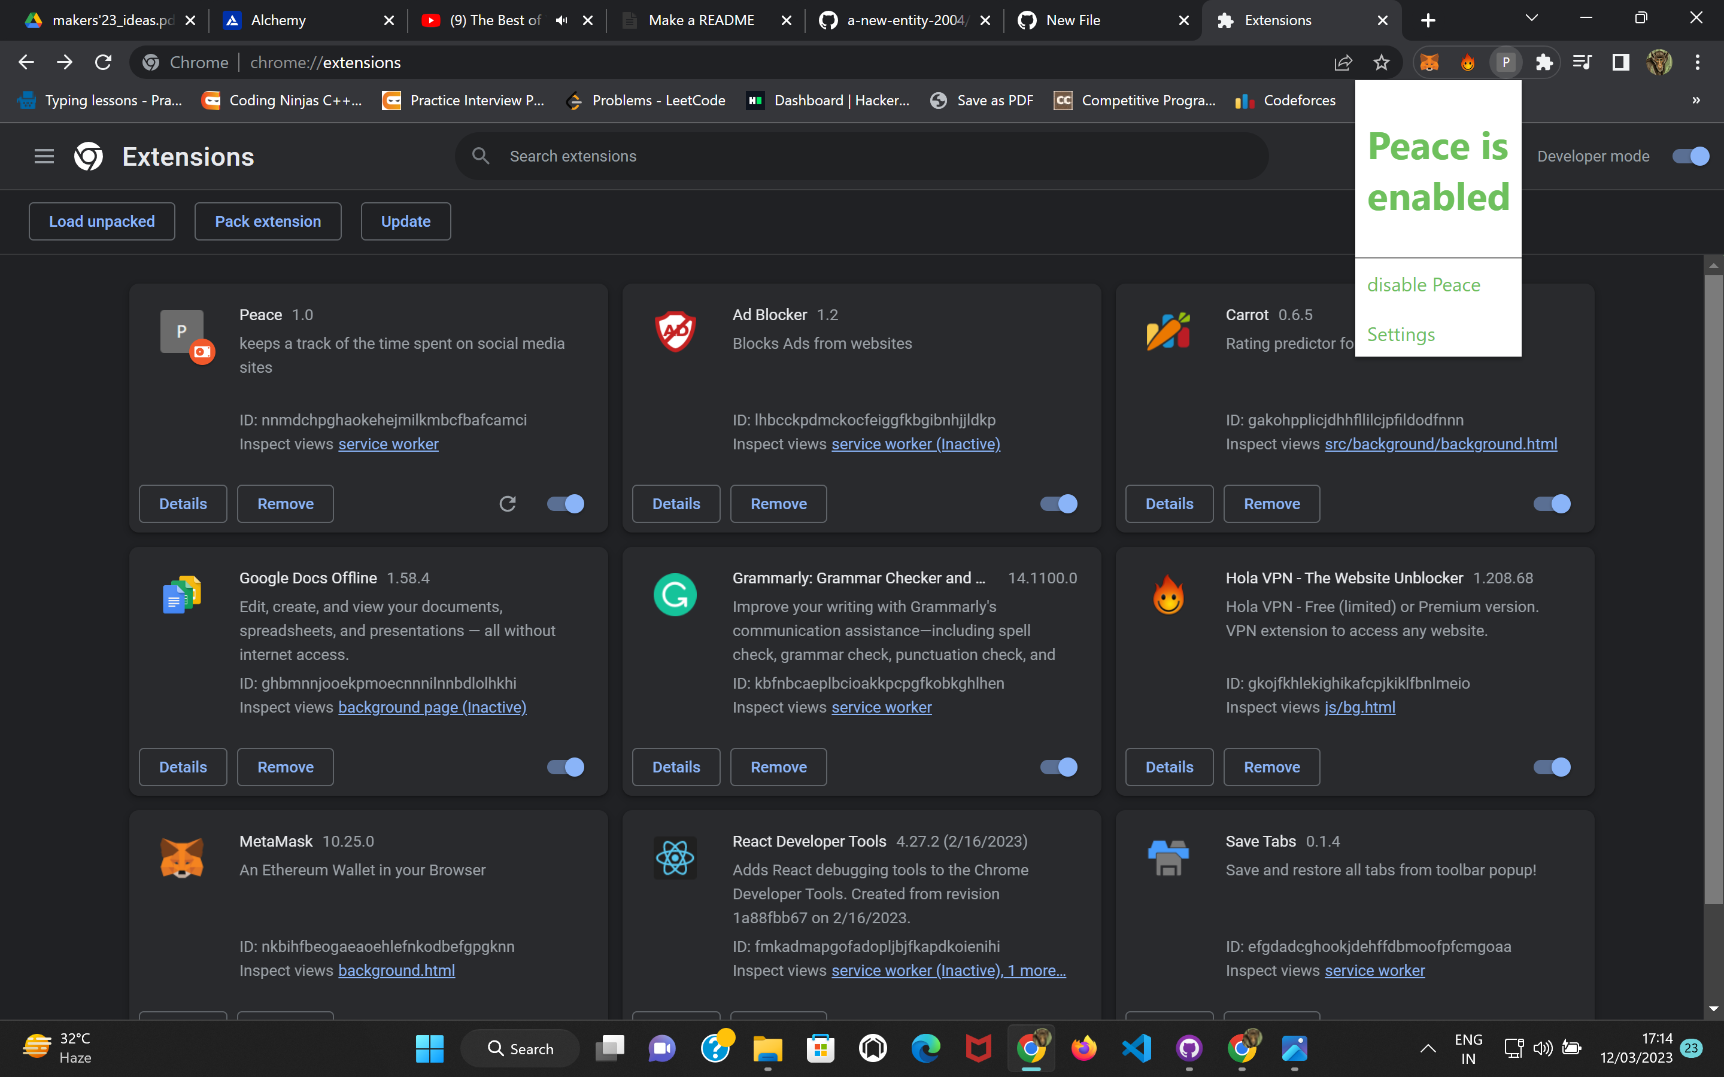Viewport: 1724px width, 1077px height.
Task: Select 'disable Peace' in the popup
Action: 1423,285
